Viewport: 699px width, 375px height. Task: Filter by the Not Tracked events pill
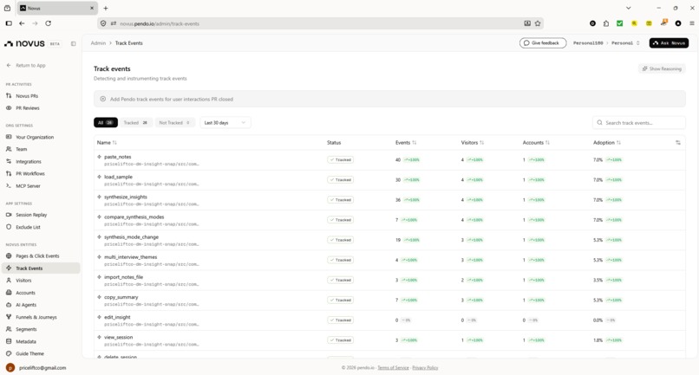click(x=175, y=122)
